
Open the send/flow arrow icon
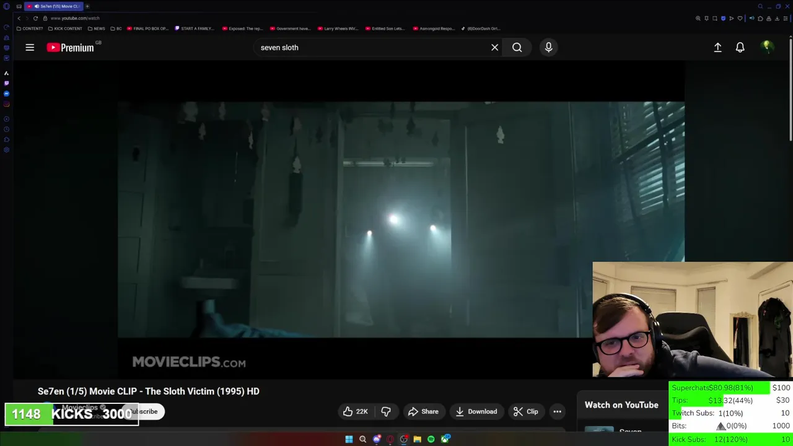click(x=731, y=19)
